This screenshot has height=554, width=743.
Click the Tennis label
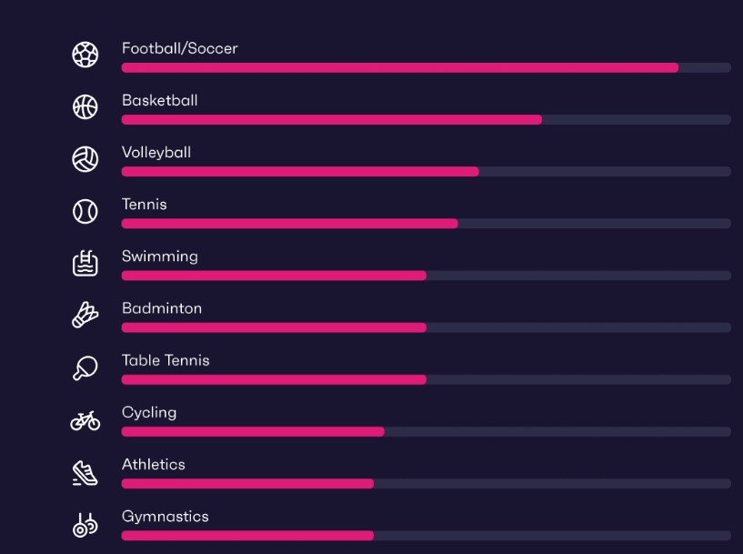tap(145, 204)
